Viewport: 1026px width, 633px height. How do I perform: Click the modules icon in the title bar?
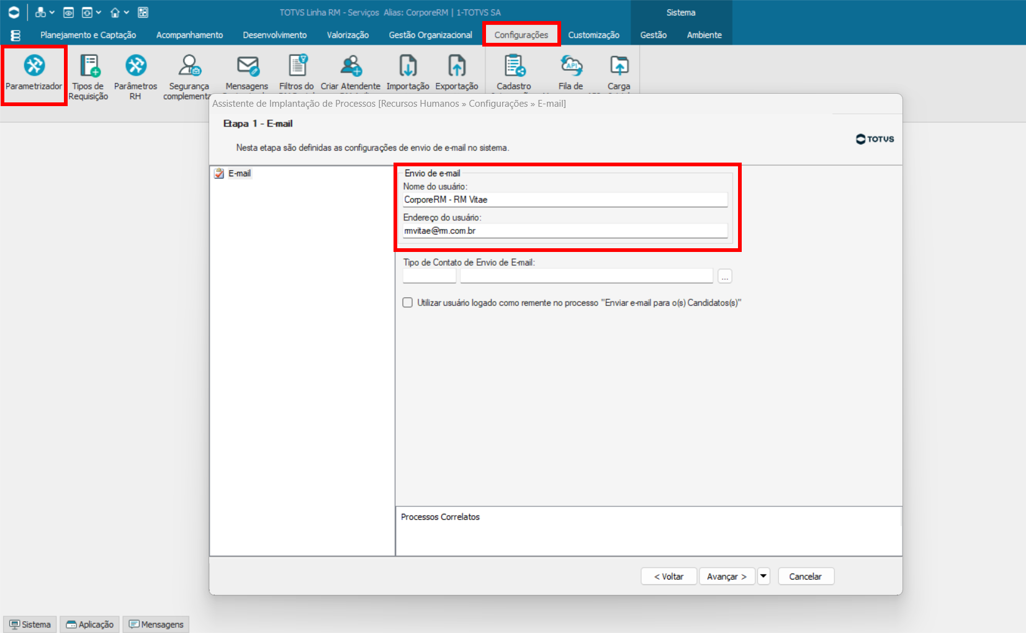[40, 12]
